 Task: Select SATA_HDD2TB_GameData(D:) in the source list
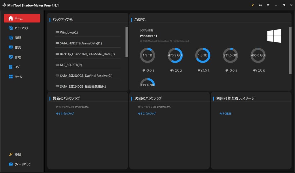click(88, 43)
